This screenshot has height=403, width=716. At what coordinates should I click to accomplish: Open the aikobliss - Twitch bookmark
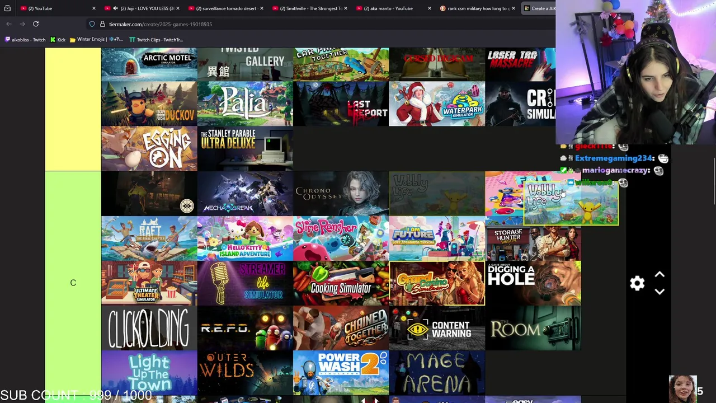(25, 40)
